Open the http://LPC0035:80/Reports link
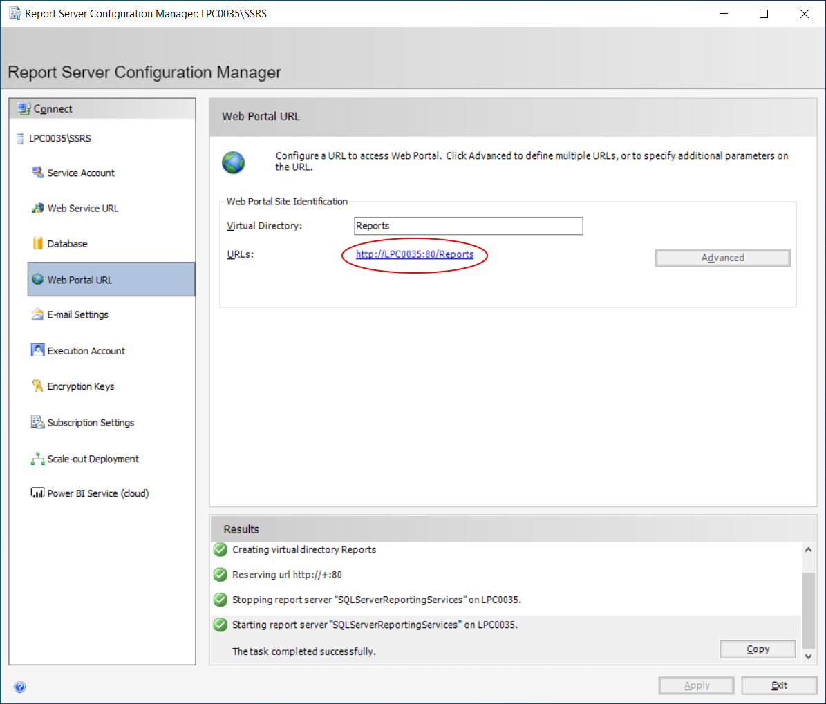 pos(415,254)
